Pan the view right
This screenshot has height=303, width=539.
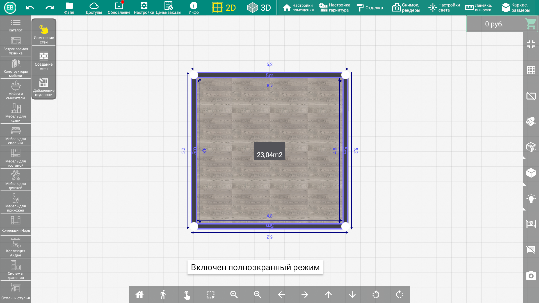(x=305, y=295)
